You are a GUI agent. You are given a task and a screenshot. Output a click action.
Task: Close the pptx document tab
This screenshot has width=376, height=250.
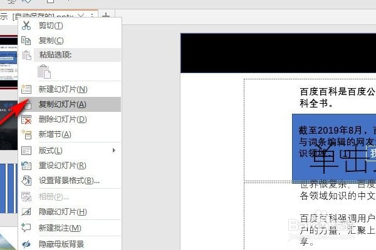coord(81,16)
